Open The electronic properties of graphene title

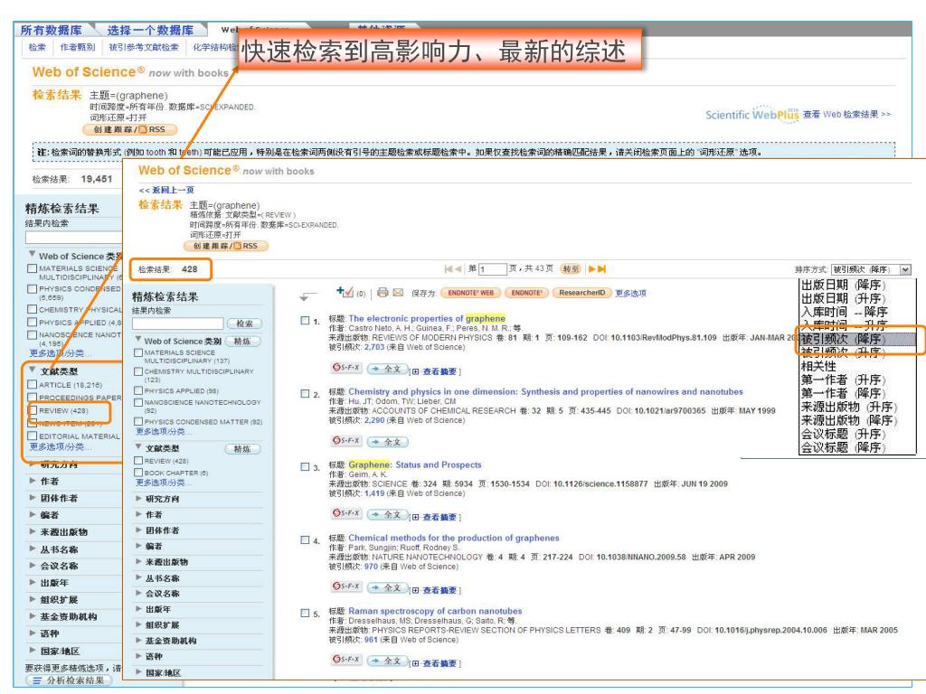tap(427, 319)
